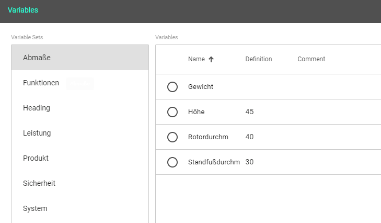Click the Standfußdurchm definition value 30
This screenshot has height=223, width=381.
[249, 162]
